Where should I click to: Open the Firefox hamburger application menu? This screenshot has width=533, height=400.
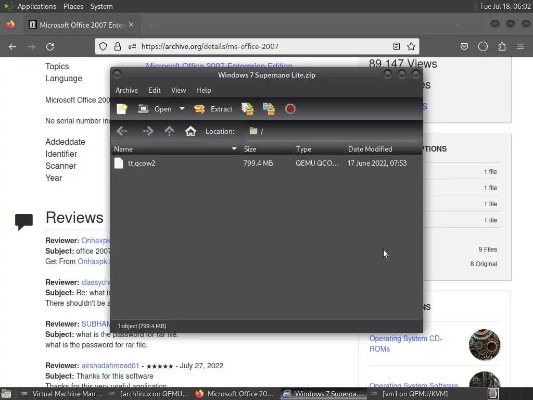coord(521,46)
